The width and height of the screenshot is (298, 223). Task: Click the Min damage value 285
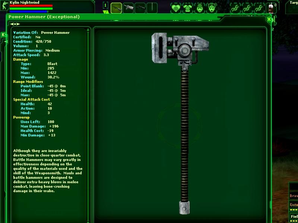51,68
